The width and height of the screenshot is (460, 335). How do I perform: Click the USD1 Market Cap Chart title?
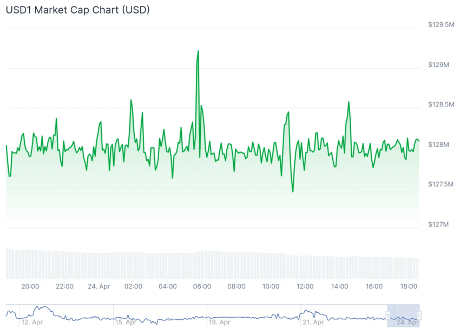(x=78, y=10)
